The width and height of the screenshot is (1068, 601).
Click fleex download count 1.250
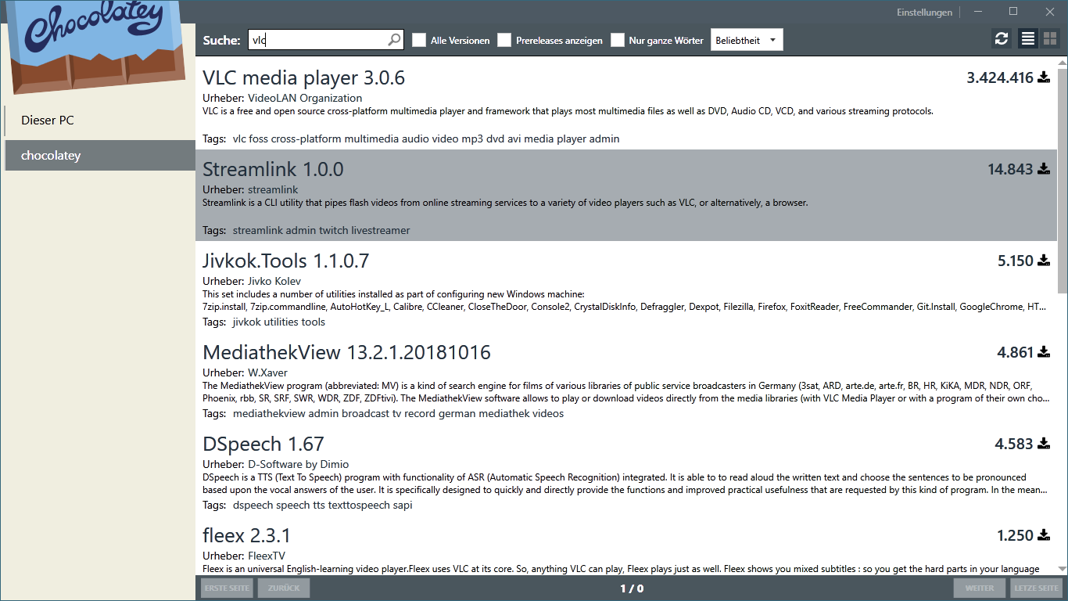(1016, 535)
